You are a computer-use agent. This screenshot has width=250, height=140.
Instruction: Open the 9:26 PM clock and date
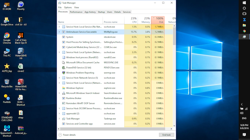point(244,127)
